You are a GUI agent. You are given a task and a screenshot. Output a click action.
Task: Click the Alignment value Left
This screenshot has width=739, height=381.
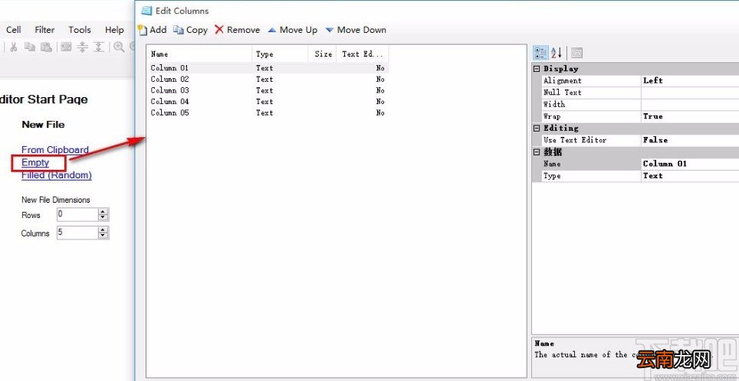tap(690, 80)
